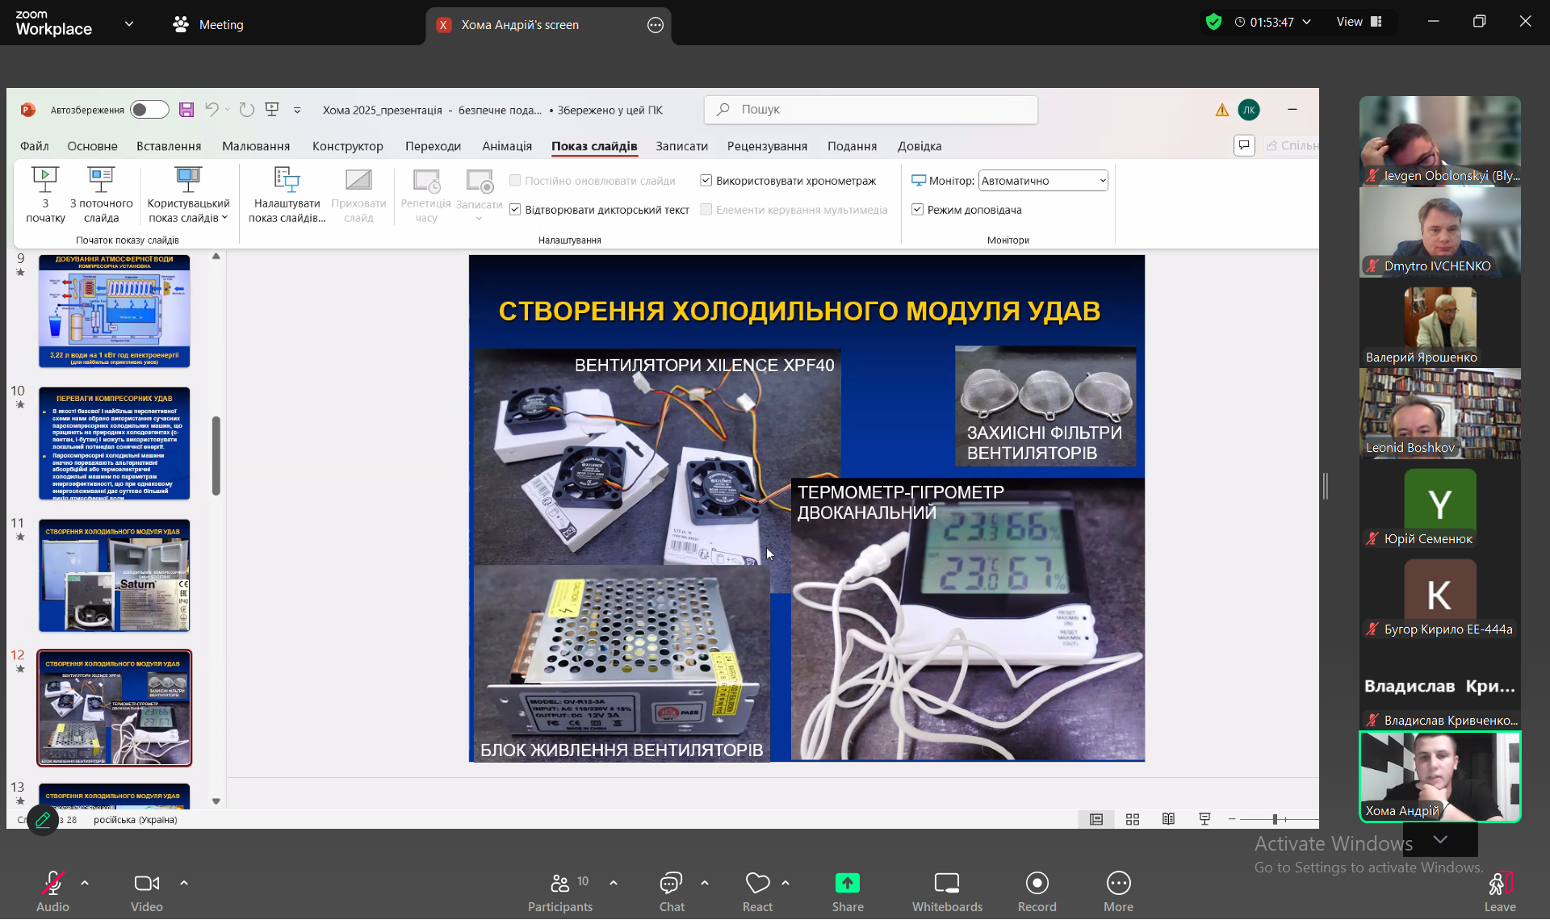Click the Leave meeting button
1550x920 pixels.
[1499, 891]
